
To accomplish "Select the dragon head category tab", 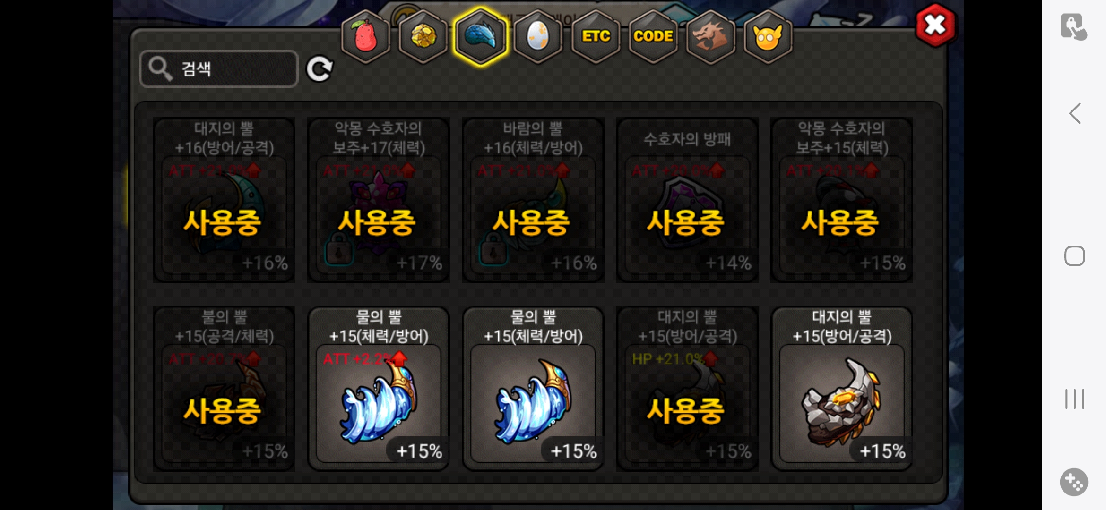I will pos(710,36).
